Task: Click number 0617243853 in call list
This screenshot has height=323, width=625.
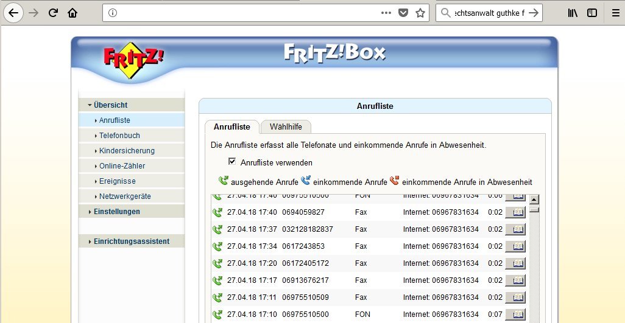Action: (x=303, y=246)
